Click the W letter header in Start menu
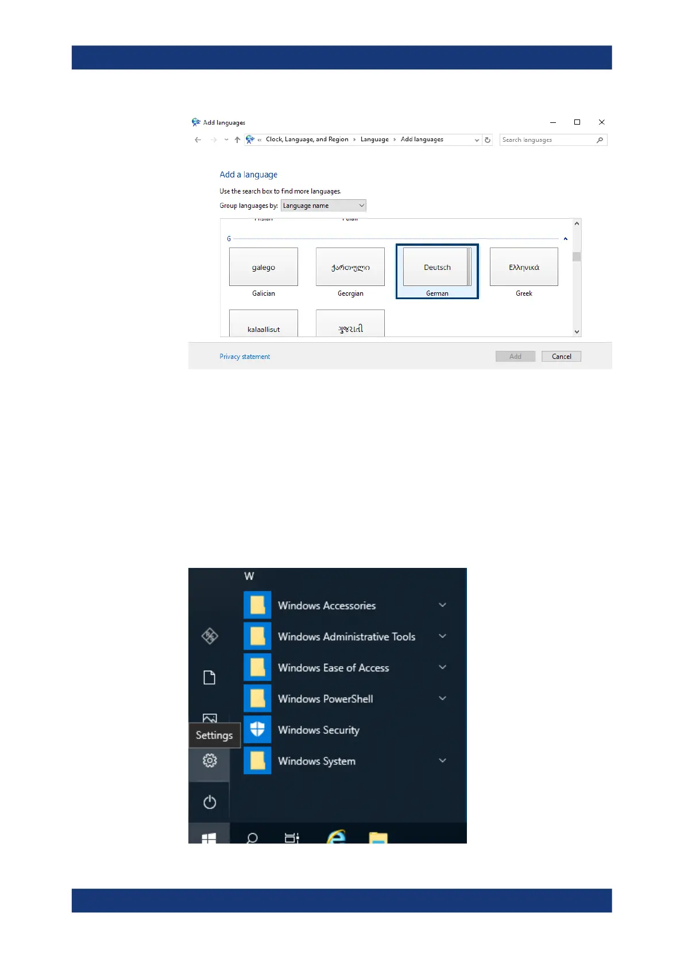The image size is (684, 967). [249, 576]
